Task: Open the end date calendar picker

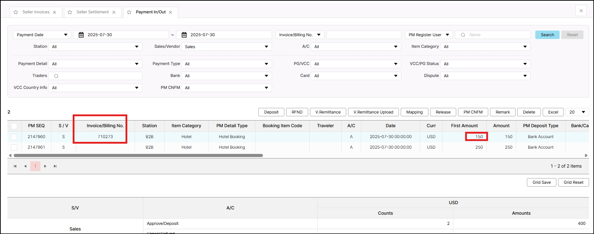Action: pyautogui.click(x=184, y=35)
